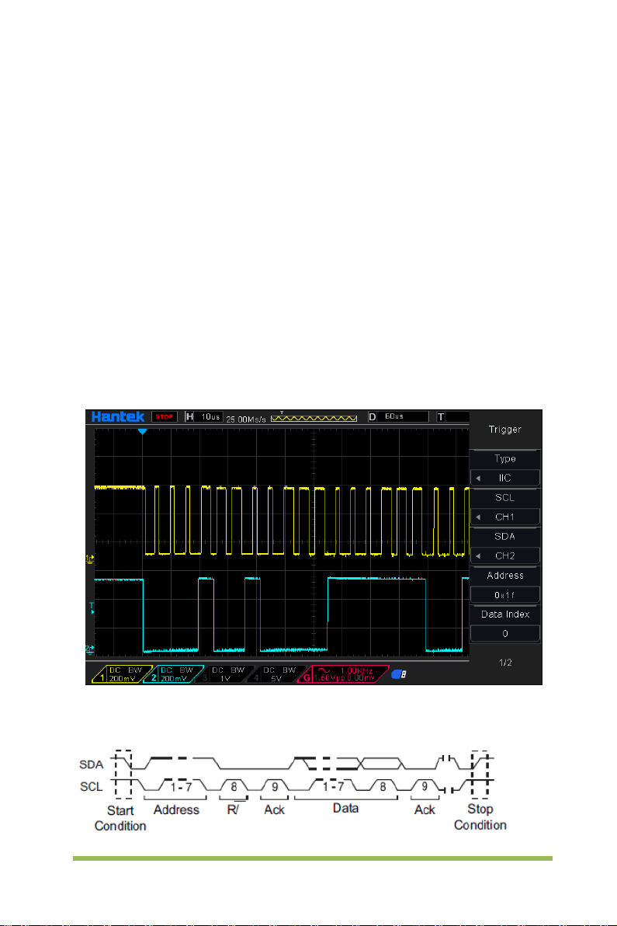Select the T trigger status icon
The image size is (617, 926).
tap(441, 417)
